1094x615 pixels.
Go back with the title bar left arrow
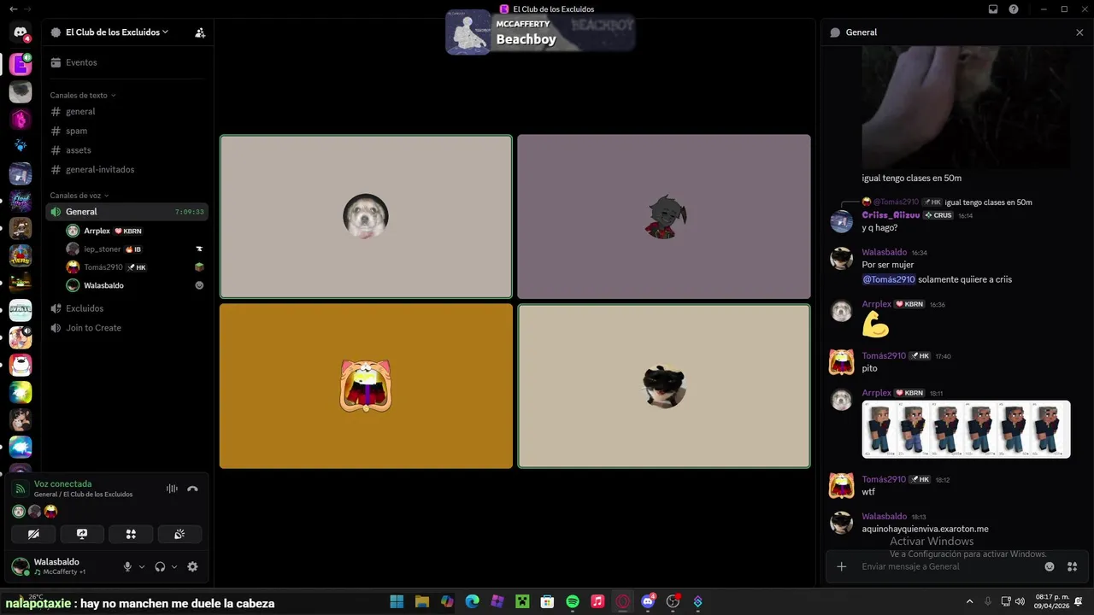(13, 9)
